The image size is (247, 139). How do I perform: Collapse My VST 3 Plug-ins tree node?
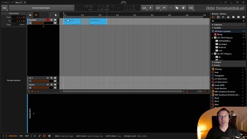pos(212,54)
